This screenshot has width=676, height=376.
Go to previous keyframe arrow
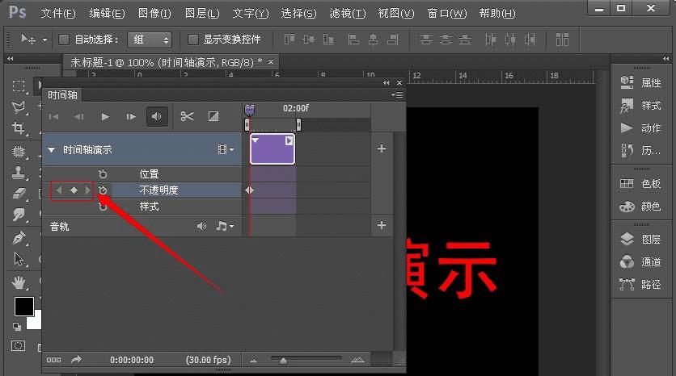tap(59, 190)
